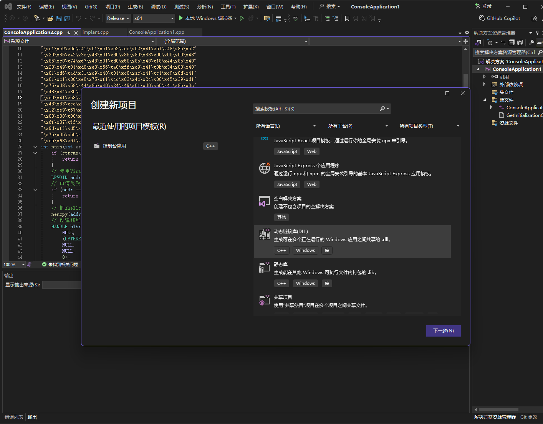Viewport: 543px width, 424px height.
Task: Open the 文件(F) menu
Action: coord(24,7)
